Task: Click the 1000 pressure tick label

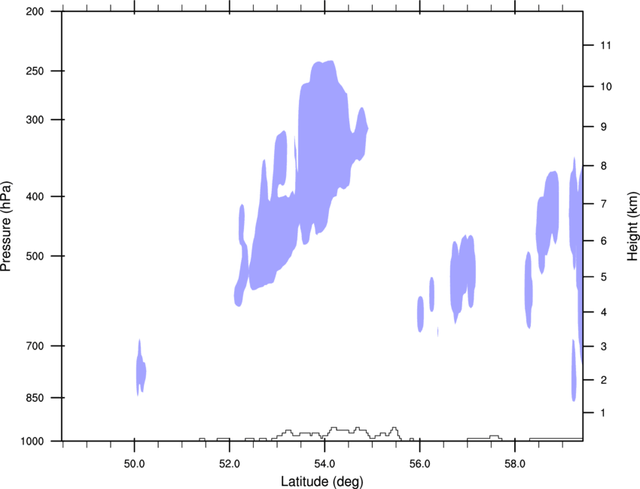Action: (32, 442)
